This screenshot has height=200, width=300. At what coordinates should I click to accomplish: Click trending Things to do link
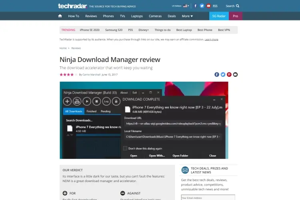[x=162, y=30]
